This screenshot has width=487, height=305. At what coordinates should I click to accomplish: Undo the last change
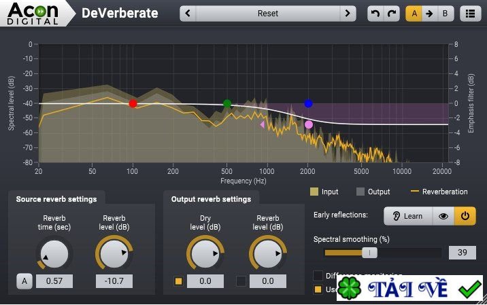tap(375, 14)
